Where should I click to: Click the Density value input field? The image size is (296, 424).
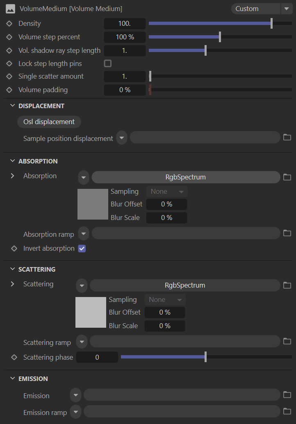click(x=125, y=23)
